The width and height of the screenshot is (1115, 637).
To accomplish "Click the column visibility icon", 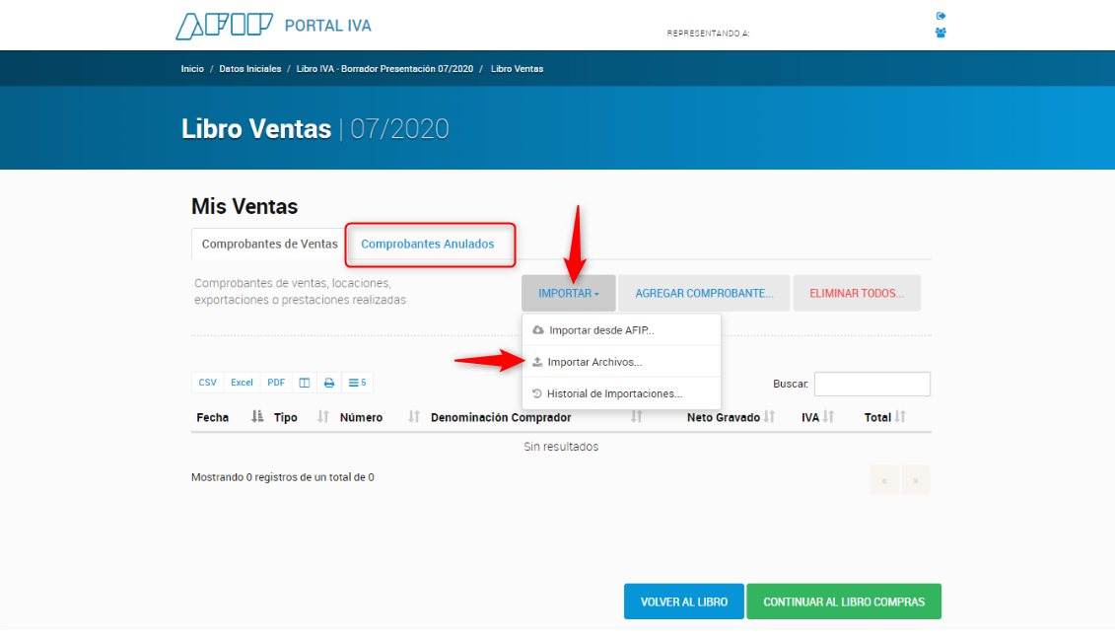I will click(305, 383).
